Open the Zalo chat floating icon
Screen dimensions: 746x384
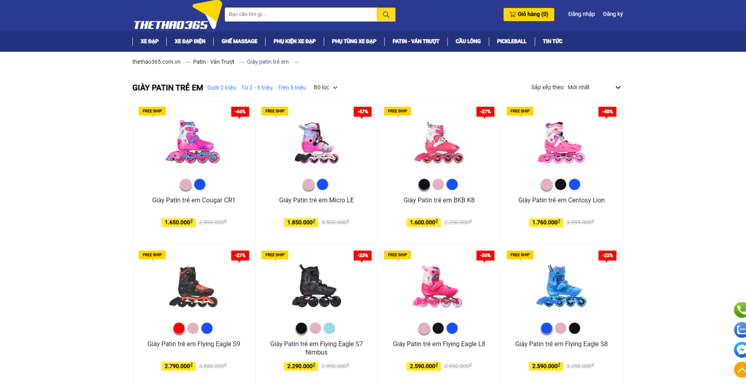point(740,329)
